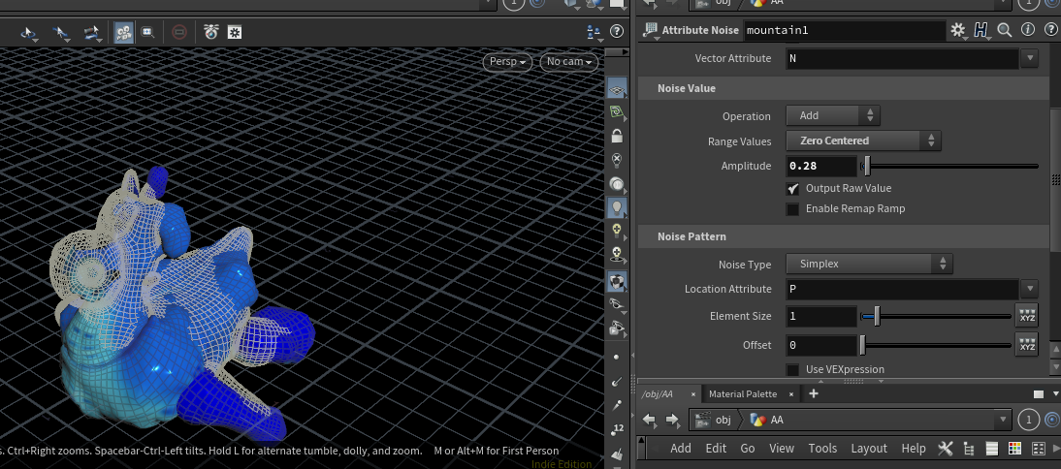
Task: Enable the high quality lighting with shadows icon
Action: (x=617, y=255)
